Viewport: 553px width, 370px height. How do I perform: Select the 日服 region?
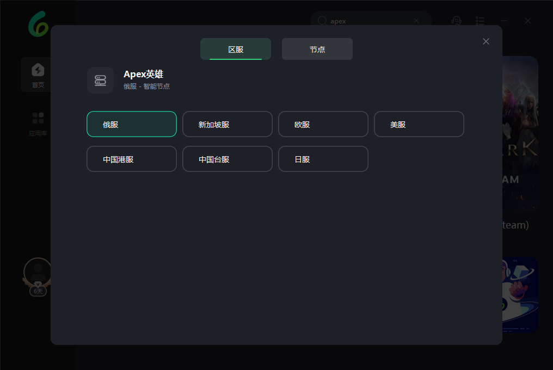click(x=323, y=159)
